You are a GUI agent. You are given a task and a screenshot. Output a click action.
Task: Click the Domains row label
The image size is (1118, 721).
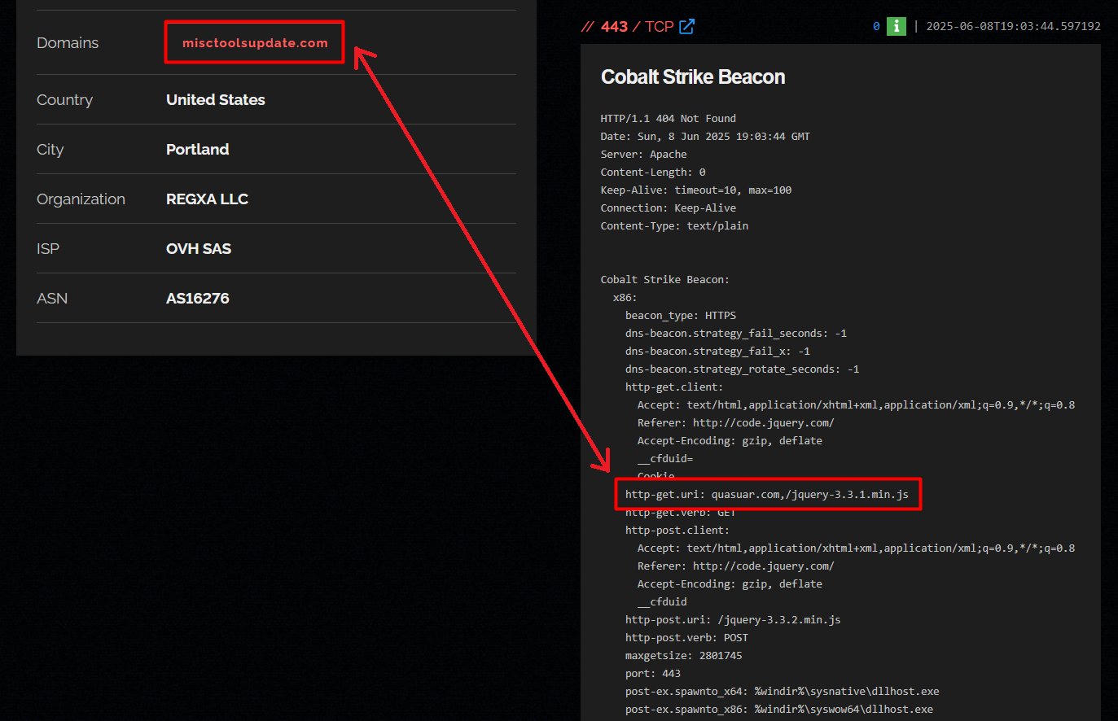(68, 43)
